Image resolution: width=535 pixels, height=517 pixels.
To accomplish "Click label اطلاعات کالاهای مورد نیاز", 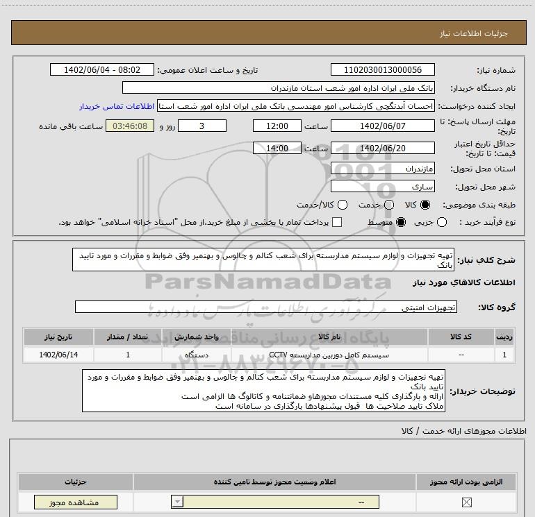I will point(463,282).
